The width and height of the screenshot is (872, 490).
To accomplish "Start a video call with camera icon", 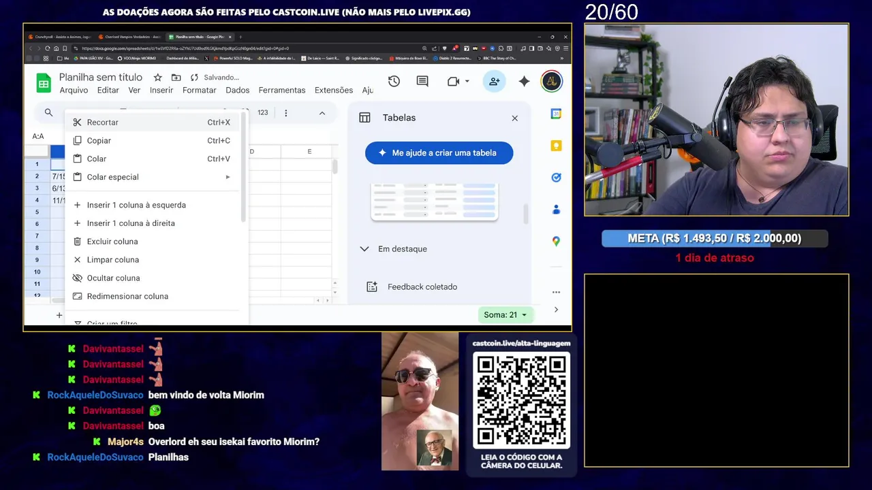I will tap(454, 82).
